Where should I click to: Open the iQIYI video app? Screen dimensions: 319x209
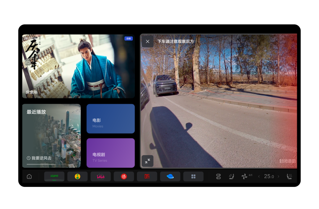[54, 176]
